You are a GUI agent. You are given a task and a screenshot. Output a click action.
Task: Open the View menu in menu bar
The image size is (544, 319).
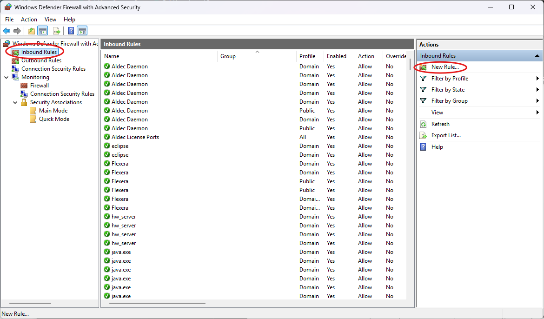50,20
